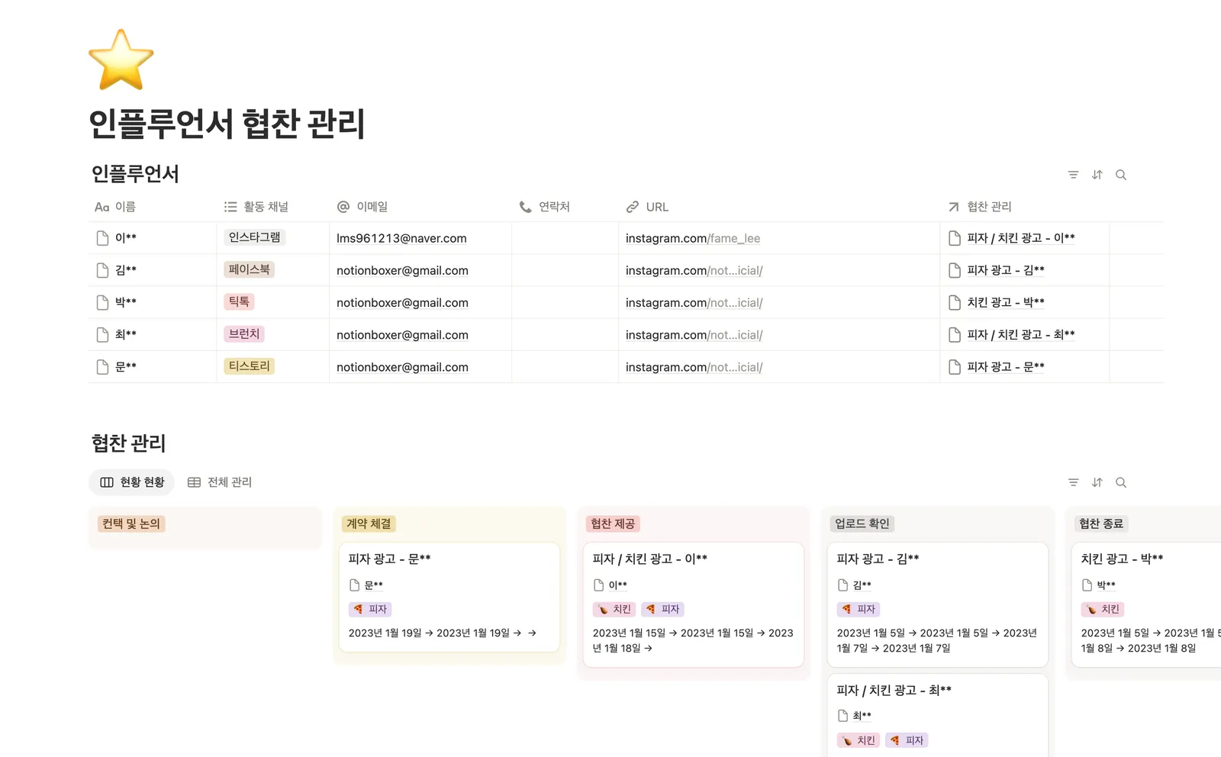The image size is (1221, 757).
Task: Open sort for 인플루언서 database
Action: (x=1097, y=175)
